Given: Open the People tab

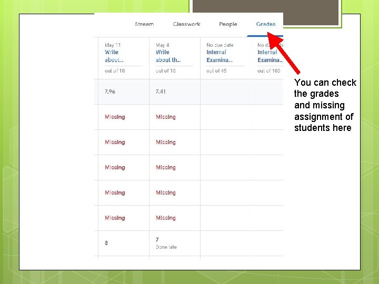Looking at the screenshot, I should tap(228, 24).
